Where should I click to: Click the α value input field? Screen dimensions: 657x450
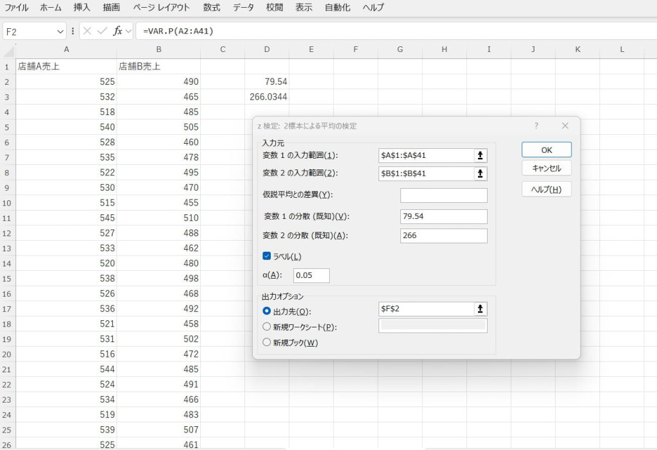click(311, 275)
